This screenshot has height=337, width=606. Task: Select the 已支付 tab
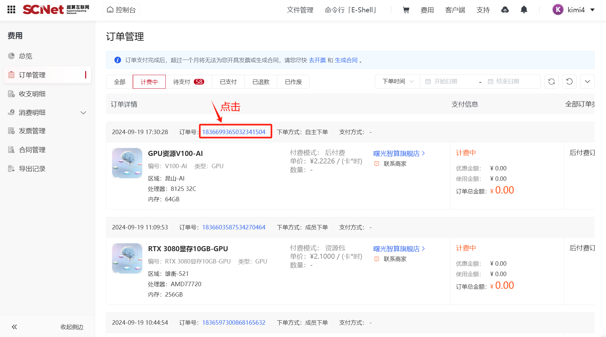[x=228, y=82]
